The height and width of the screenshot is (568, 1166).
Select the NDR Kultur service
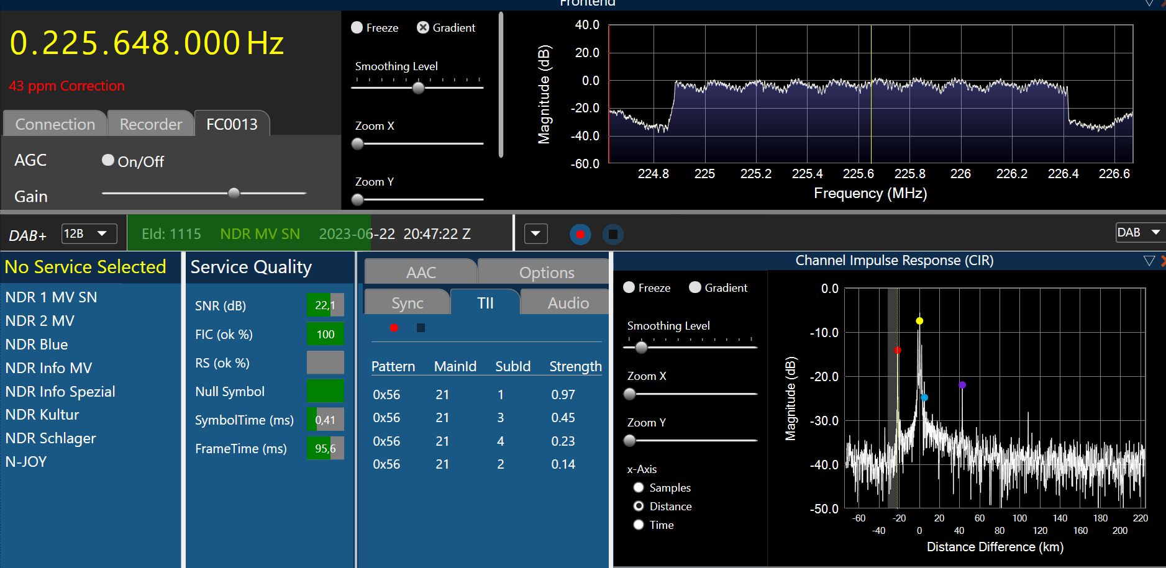point(42,415)
